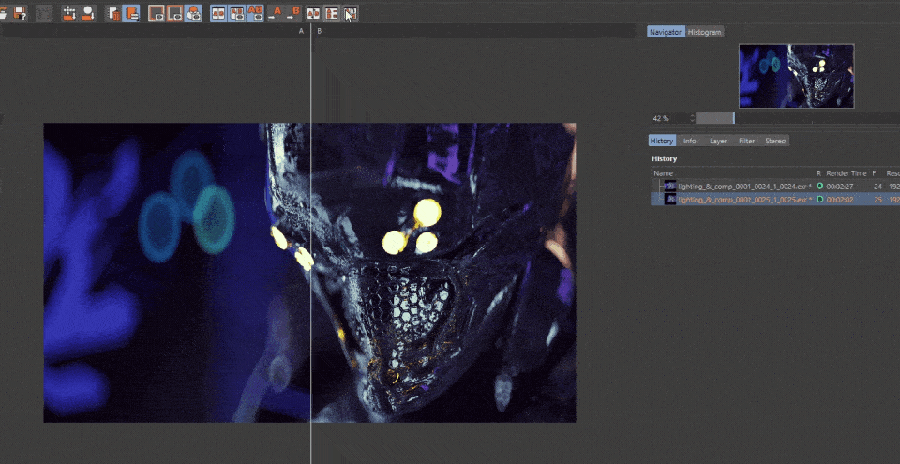This screenshot has height=464, width=900.
Task: Toggle the large AB letters compare icon
Action: 255,12
